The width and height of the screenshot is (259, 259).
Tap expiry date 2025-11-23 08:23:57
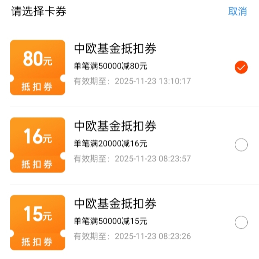pos(153,159)
